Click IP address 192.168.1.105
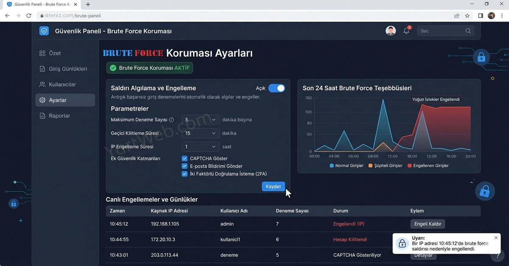Screen dimensions: 509x266 coord(165,224)
